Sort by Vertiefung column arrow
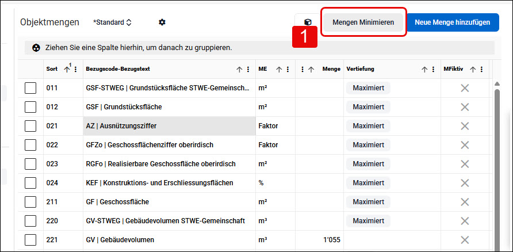The width and height of the screenshot is (513, 252). 424,70
